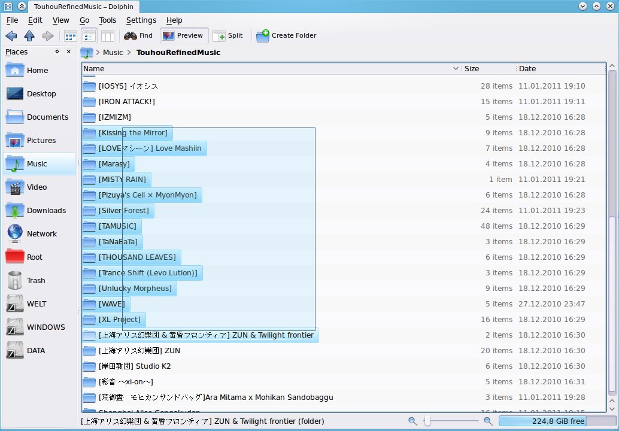Close the Places panel
Viewport: 619px width, 431px height.
(x=69, y=51)
